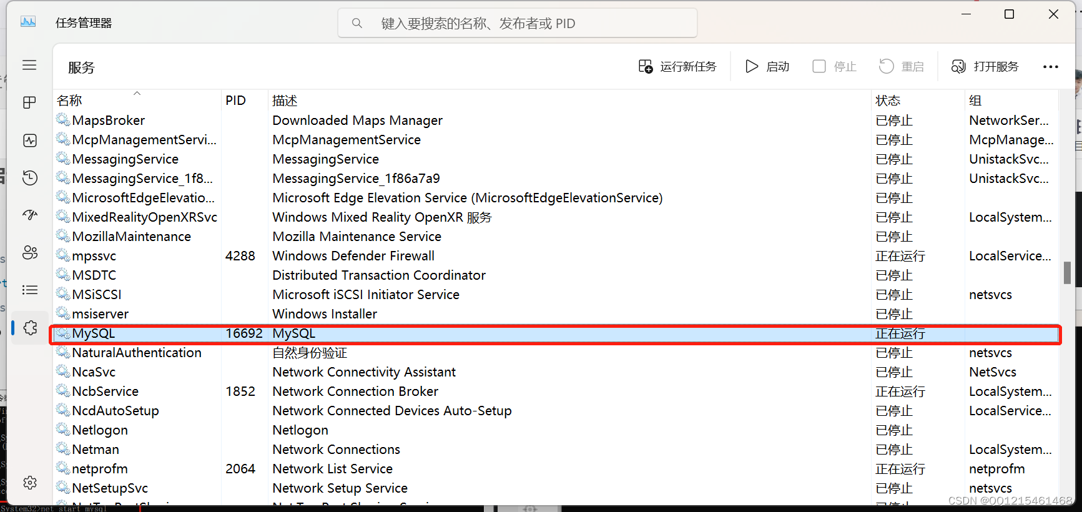Click the Windows Defender Firewall description
This screenshot has width=1082, height=512.
[353, 256]
